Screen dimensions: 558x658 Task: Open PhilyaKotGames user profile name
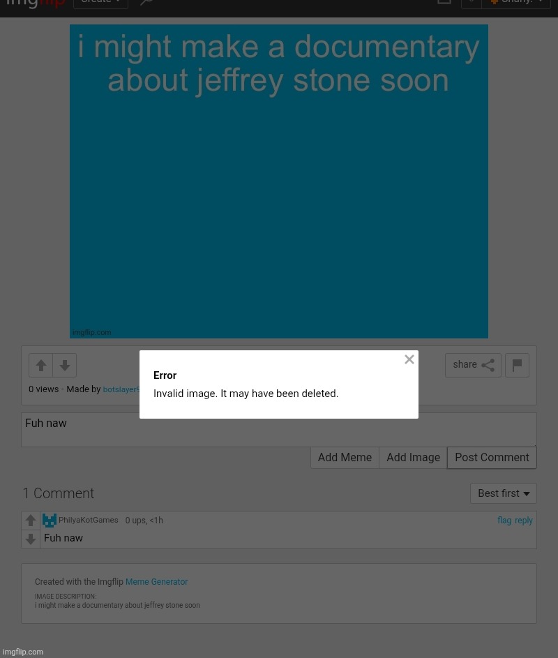point(88,520)
